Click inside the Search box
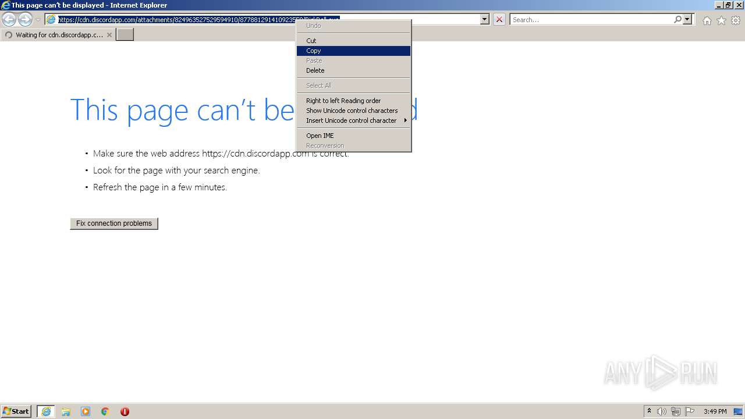This screenshot has height=419, width=745. [x=591, y=20]
